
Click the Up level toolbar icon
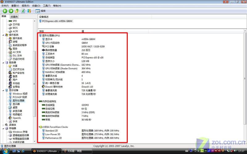[17, 11]
